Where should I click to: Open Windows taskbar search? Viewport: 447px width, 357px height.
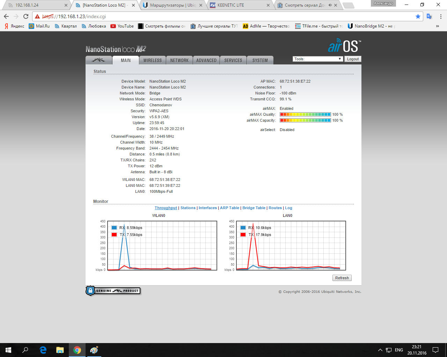(25, 350)
